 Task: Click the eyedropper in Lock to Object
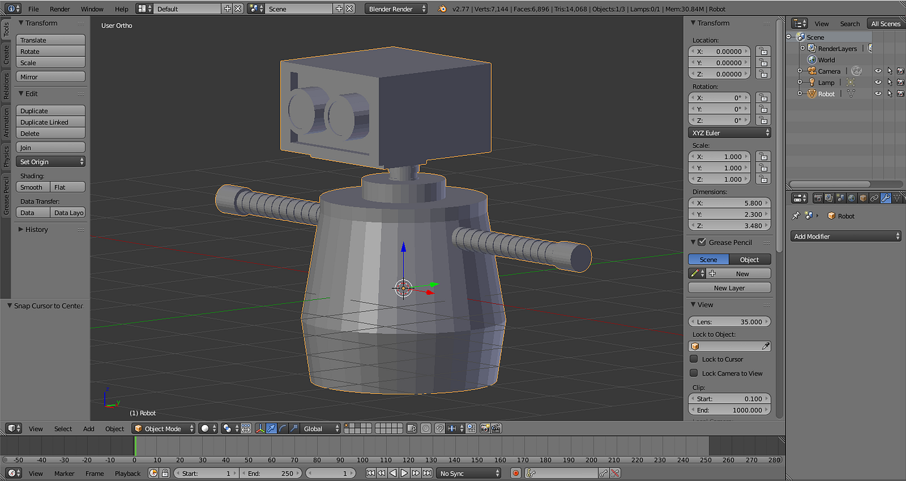[x=766, y=347]
